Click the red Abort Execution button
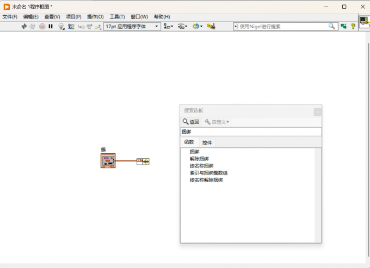This screenshot has height=268, width=370. coord(42,27)
